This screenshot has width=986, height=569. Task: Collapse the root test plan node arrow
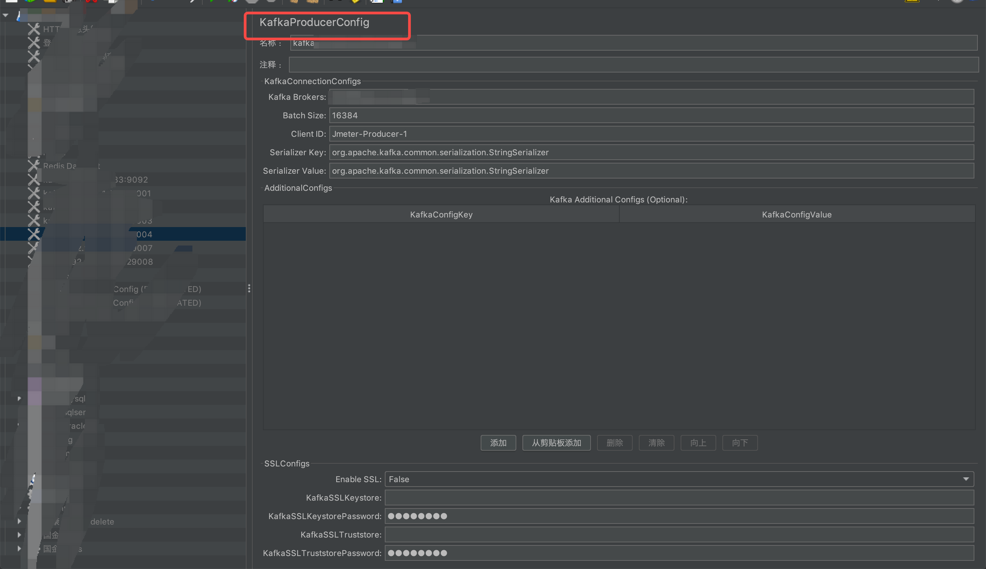pyautogui.click(x=5, y=15)
